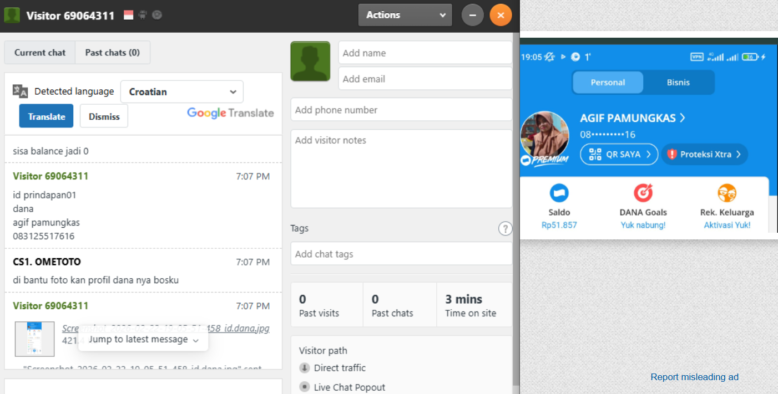Click the battery indicator icon
Viewport: 778px width, 394px height.
pyautogui.click(x=751, y=57)
